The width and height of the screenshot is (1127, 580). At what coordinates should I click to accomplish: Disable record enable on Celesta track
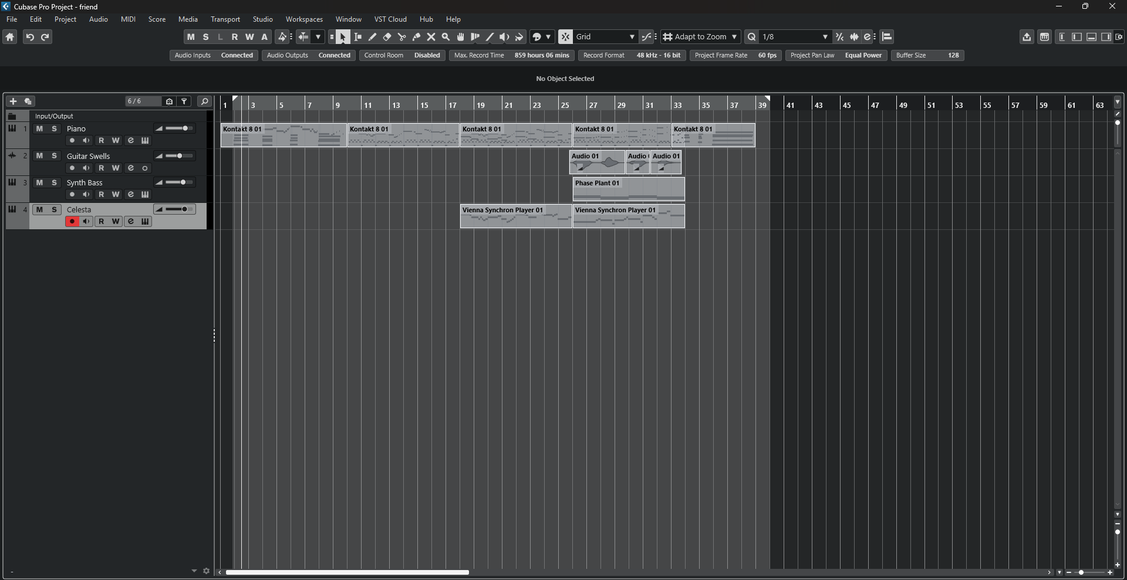72,221
